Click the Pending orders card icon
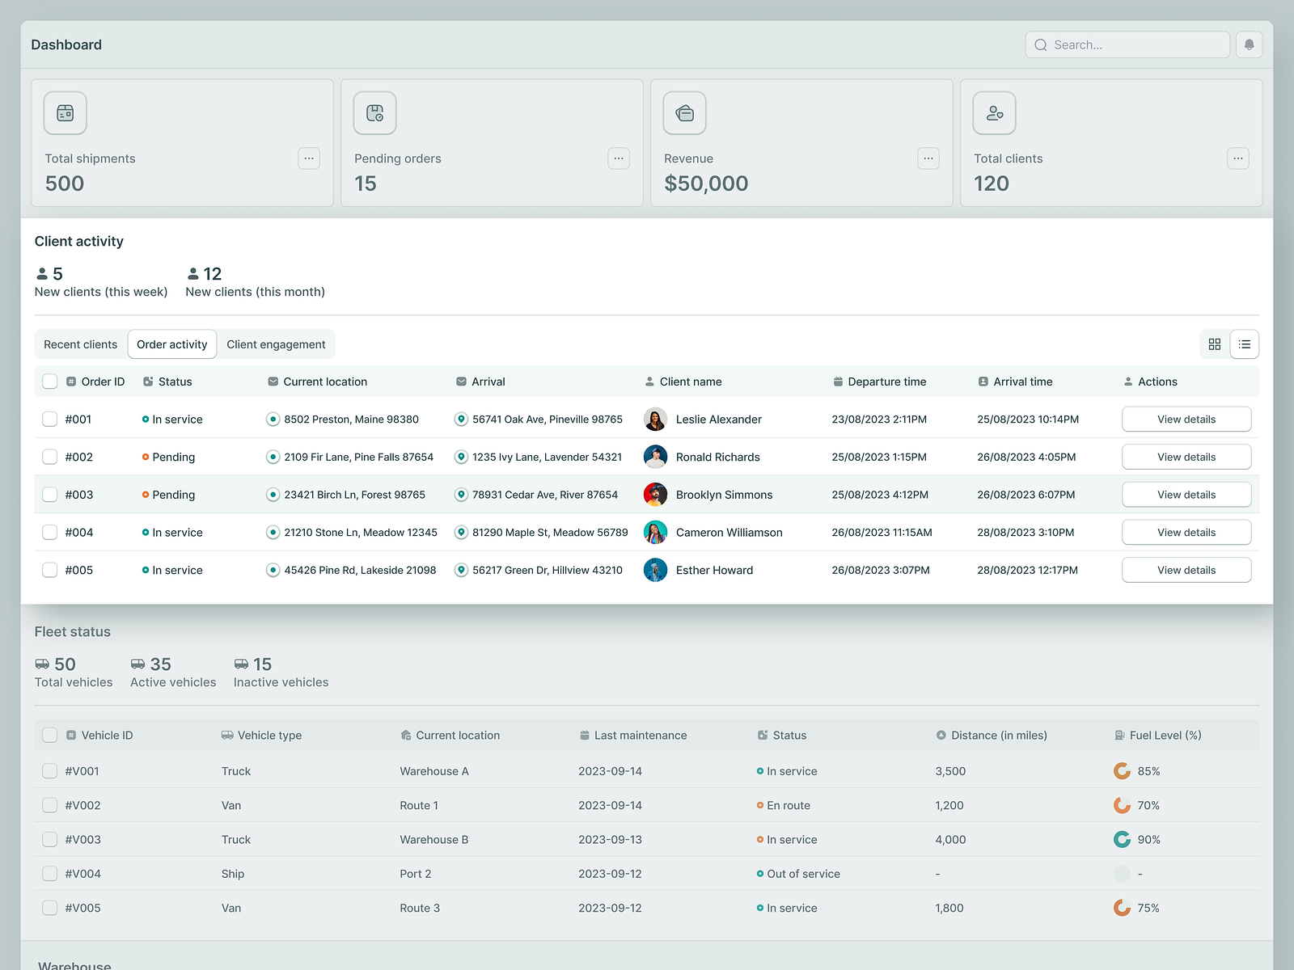1294x970 pixels. (x=374, y=113)
